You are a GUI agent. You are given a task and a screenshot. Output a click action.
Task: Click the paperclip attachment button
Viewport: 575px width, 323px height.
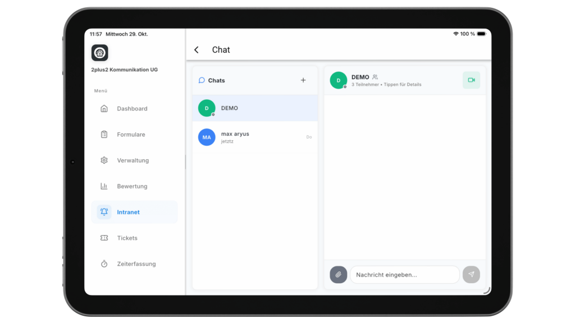coord(338,274)
